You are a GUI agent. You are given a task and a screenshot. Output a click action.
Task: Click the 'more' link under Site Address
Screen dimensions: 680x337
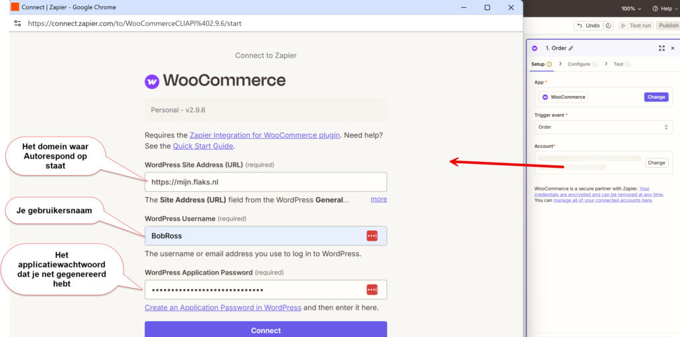pyautogui.click(x=379, y=199)
